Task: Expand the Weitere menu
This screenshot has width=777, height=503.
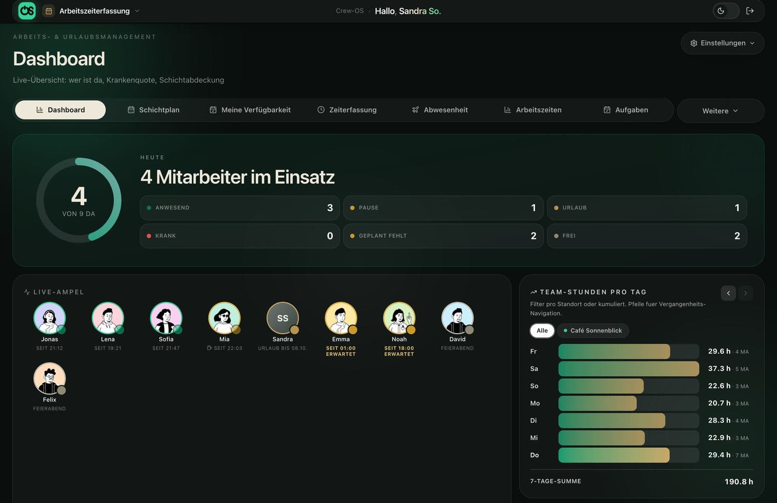Action: pos(720,111)
